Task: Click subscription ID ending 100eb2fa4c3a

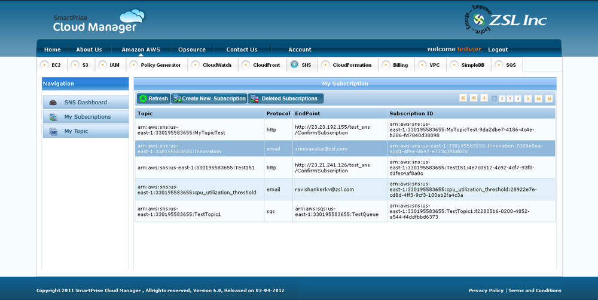Action: [x=463, y=189]
